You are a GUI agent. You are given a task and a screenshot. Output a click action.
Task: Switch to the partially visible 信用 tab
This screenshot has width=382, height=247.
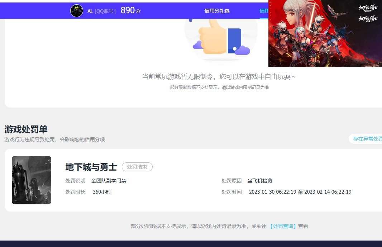[x=264, y=11]
